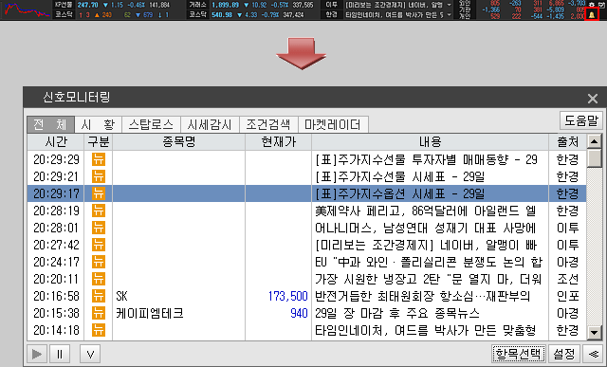Screen dimensions: 607x367
Task: Click the news icon on SK row
Action: [x=99, y=296]
